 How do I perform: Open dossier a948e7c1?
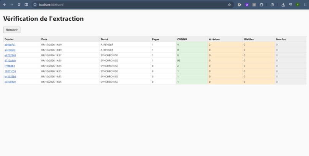10,45
